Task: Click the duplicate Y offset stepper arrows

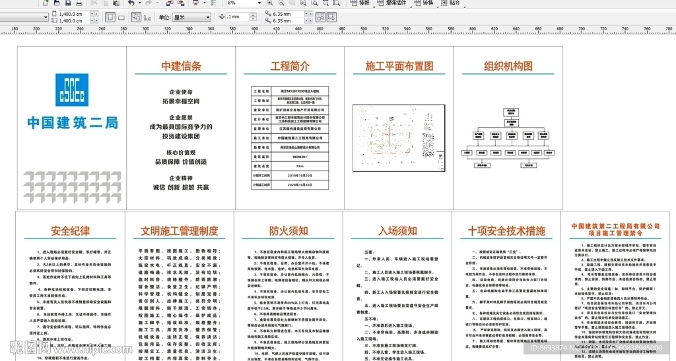Action: pyautogui.click(x=309, y=20)
